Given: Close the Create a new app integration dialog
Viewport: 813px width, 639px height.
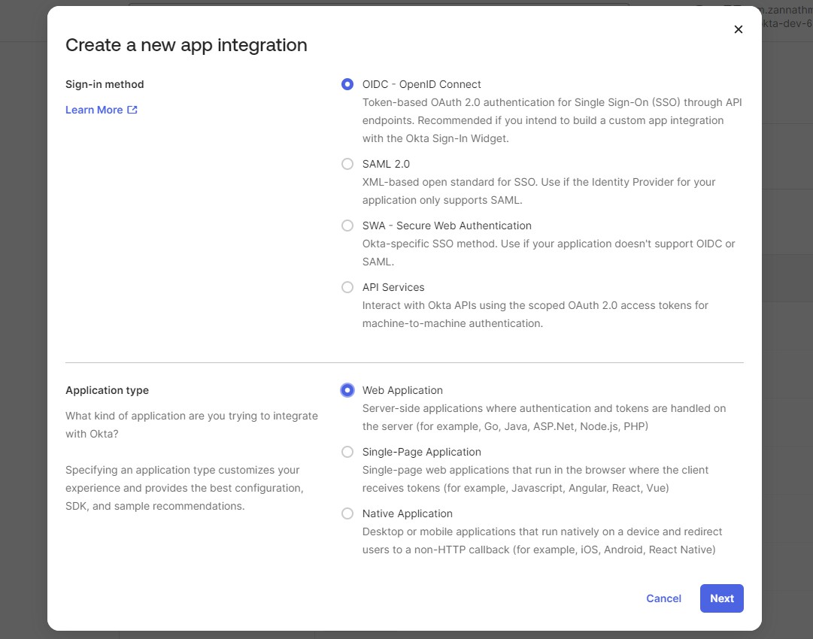Looking at the screenshot, I should pyautogui.click(x=738, y=29).
